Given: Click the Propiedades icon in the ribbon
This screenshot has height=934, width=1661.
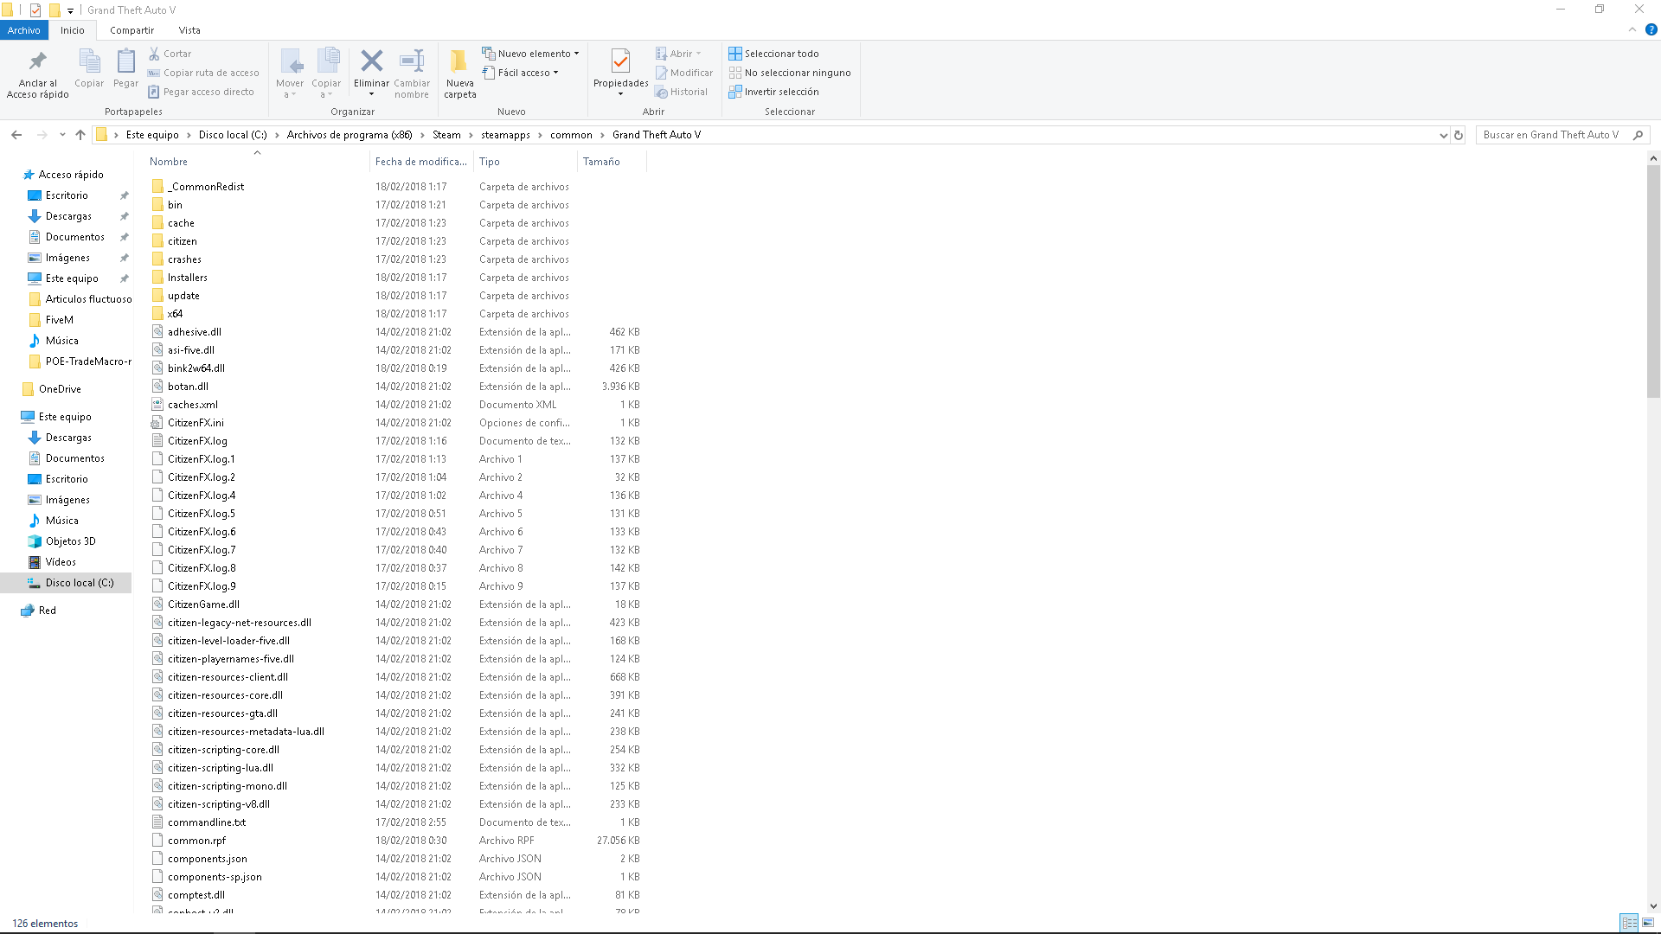Looking at the screenshot, I should pyautogui.click(x=620, y=61).
